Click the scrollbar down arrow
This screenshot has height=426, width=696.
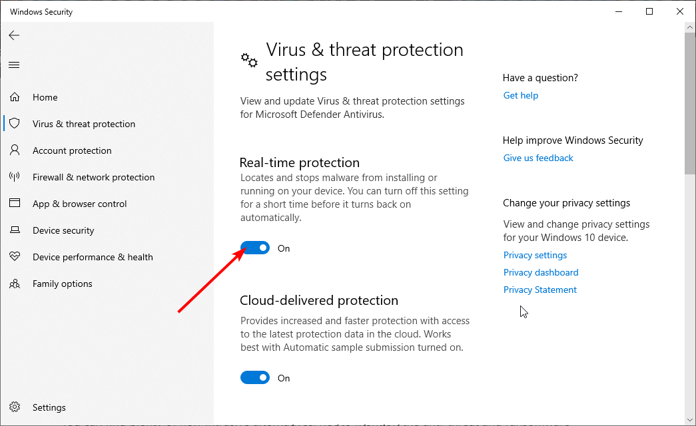(x=690, y=420)
